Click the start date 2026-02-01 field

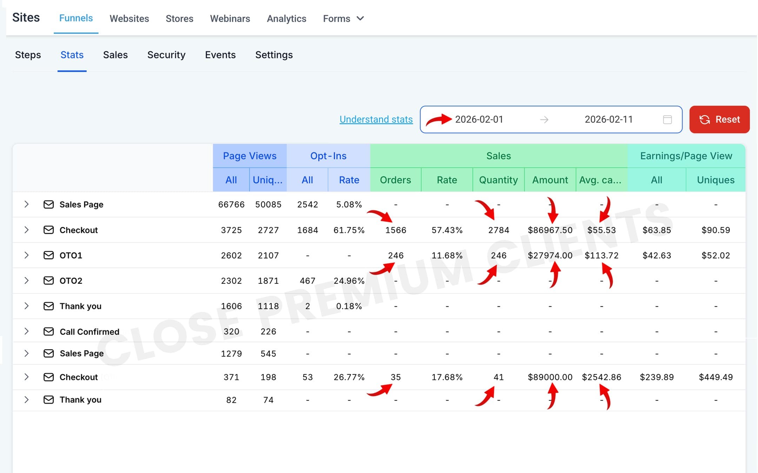pyautogui.click(x=479, y=119)
